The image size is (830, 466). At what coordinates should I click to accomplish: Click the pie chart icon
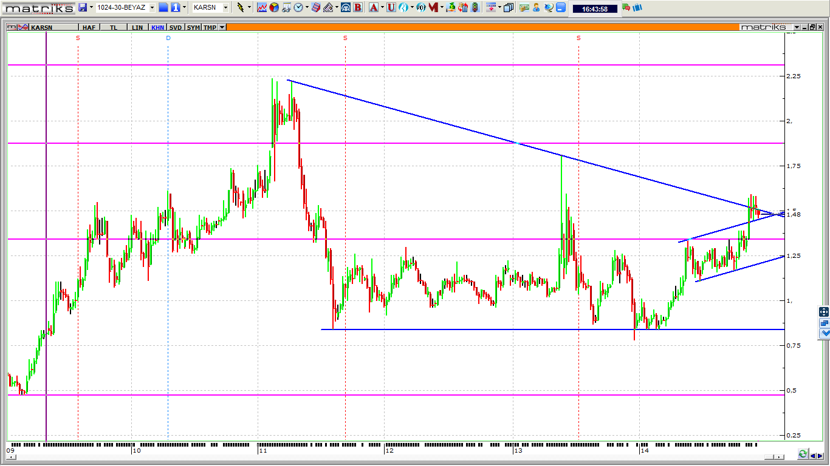click(274, 7)
